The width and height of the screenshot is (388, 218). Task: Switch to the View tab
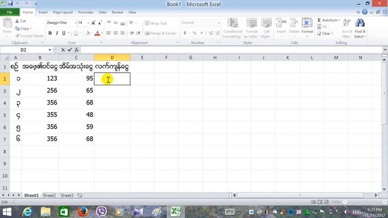132,12
